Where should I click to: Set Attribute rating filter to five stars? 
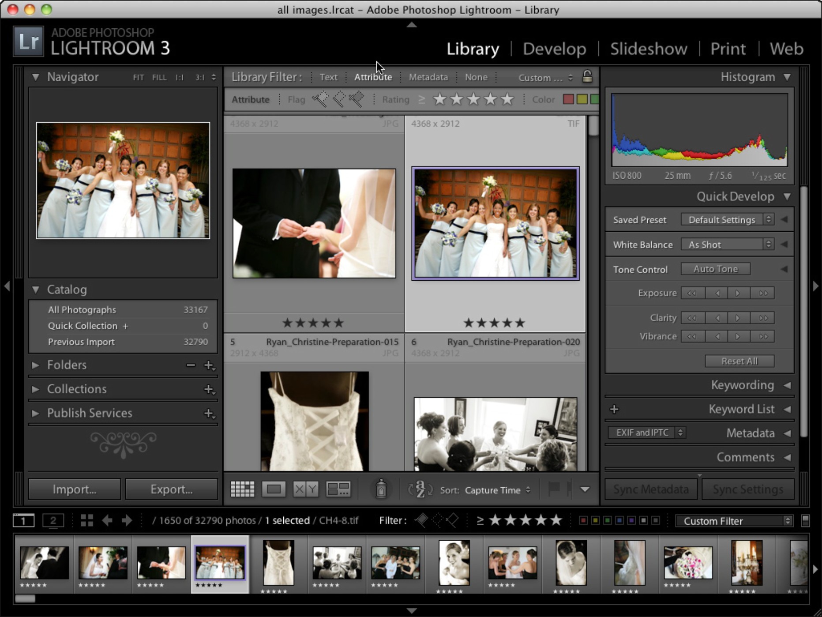[x=507, y=99]
